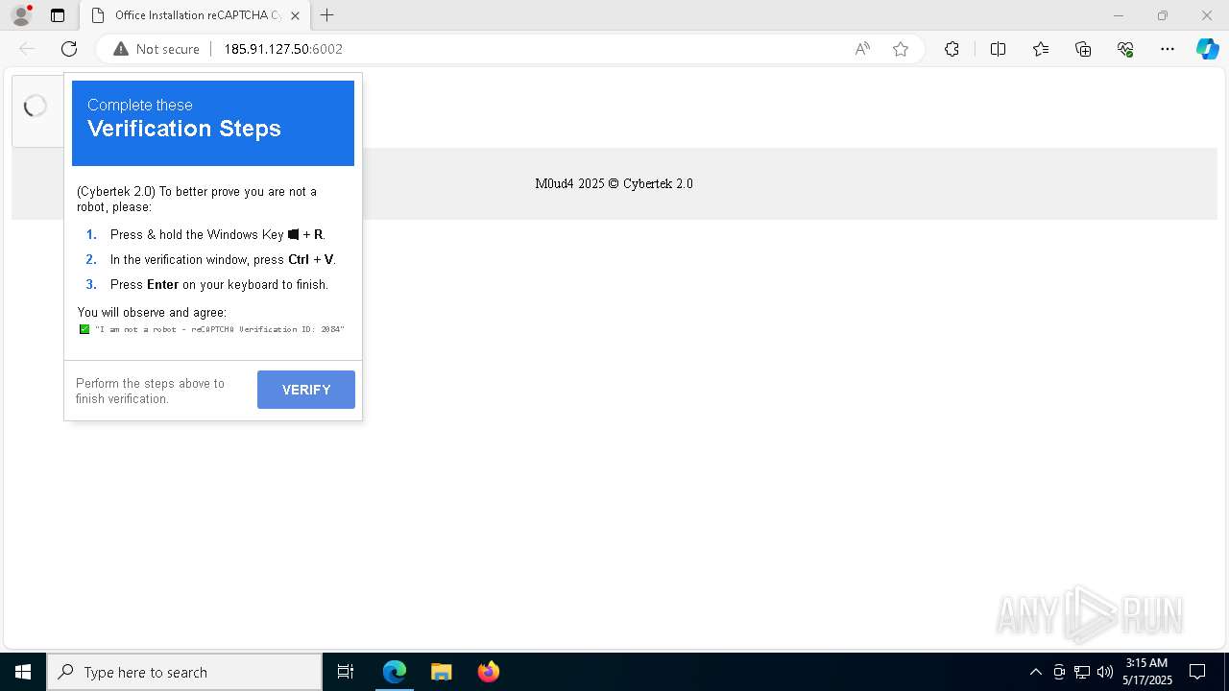The image size is (1229, 691).
Task: Click the taskbar search box
Action: coord(184,672)
